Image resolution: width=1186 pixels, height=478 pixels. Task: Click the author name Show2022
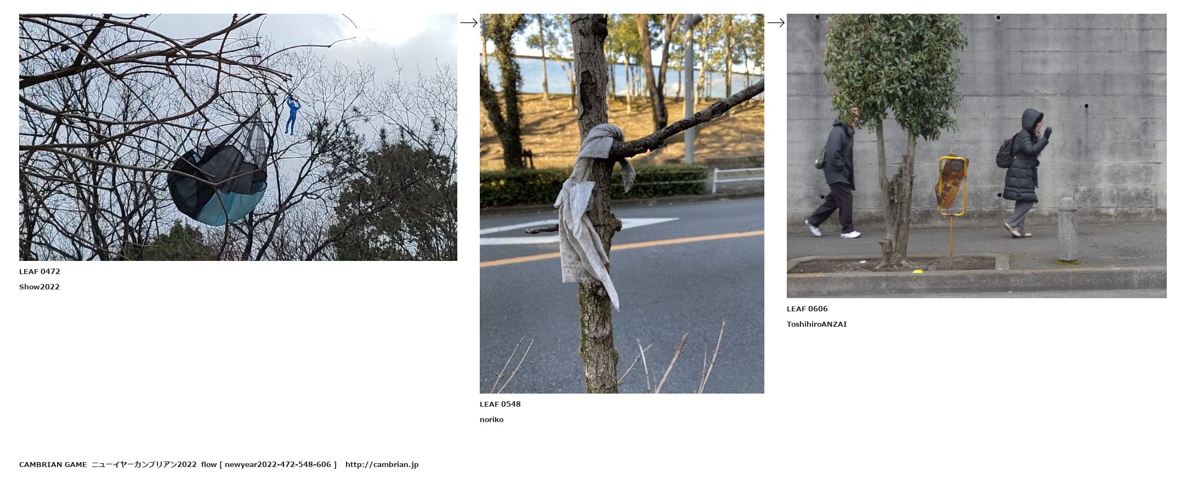tap(39, 287)
